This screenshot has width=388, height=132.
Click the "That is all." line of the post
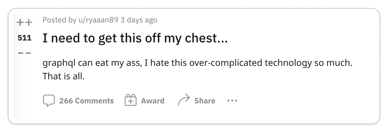(x=63, y=77)
